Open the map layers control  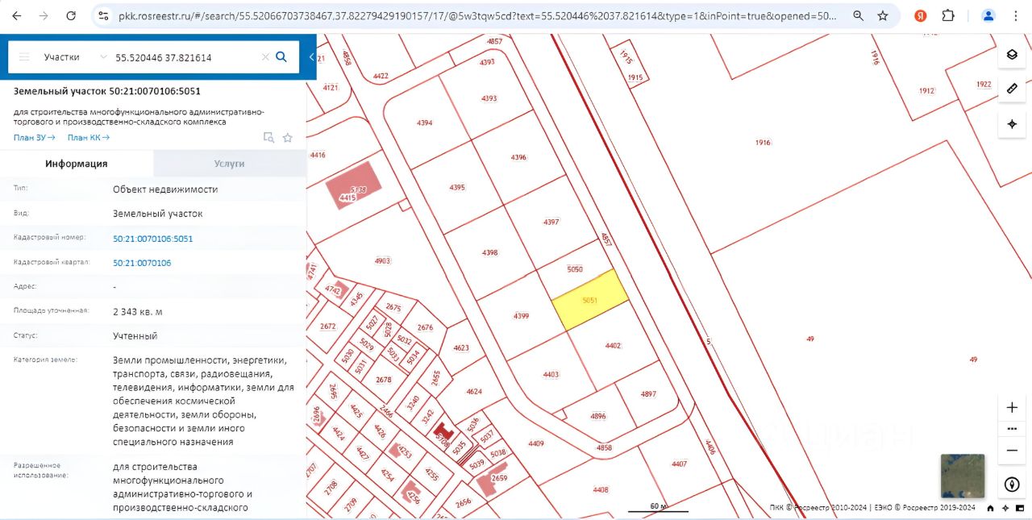1012,55
